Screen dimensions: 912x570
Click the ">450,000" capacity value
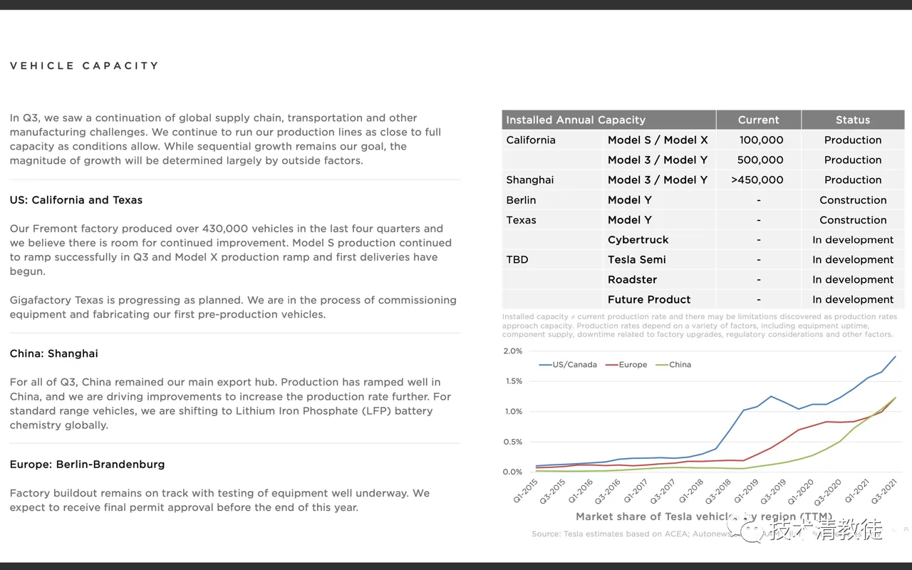pos(757,180)
